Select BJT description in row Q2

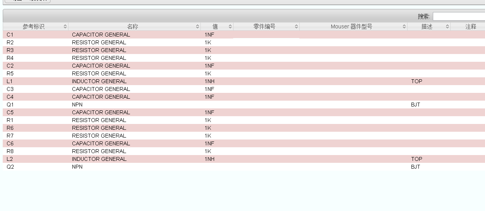415,167
